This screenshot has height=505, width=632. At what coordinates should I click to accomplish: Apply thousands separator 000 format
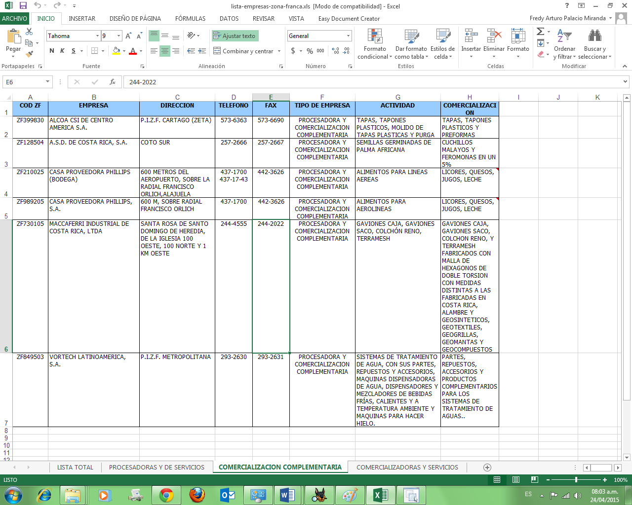tap(320, 51)
